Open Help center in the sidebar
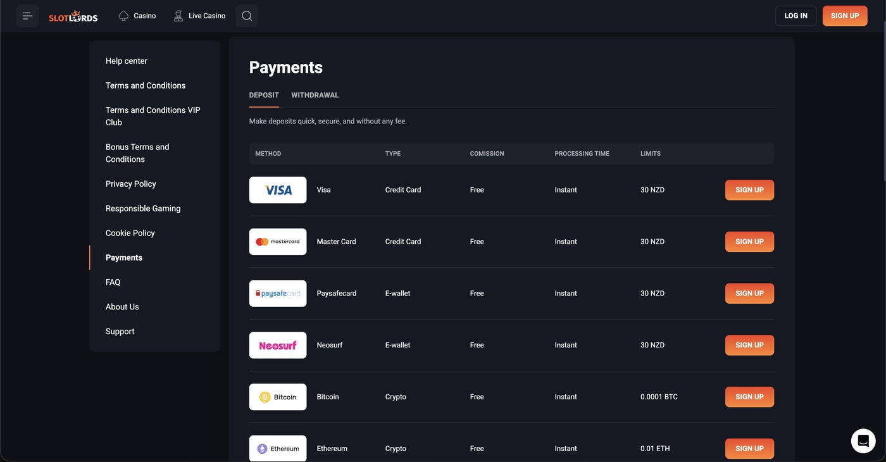 click(127, 61)
